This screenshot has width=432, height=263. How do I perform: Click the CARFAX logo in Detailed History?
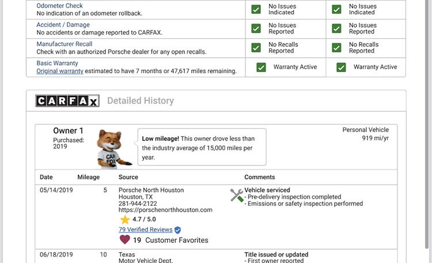(67, 101)
